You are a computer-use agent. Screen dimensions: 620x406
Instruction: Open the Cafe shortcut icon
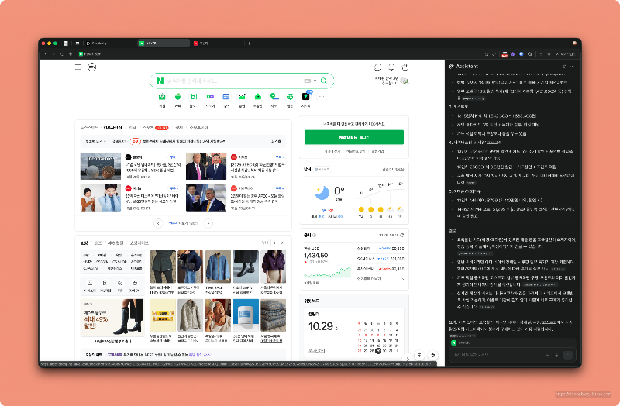(x=178, y=97)
